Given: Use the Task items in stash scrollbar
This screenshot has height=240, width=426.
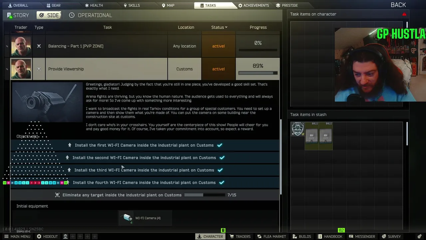Looking at the screenshot, I should pyautogui.click(x=407, y=133).
